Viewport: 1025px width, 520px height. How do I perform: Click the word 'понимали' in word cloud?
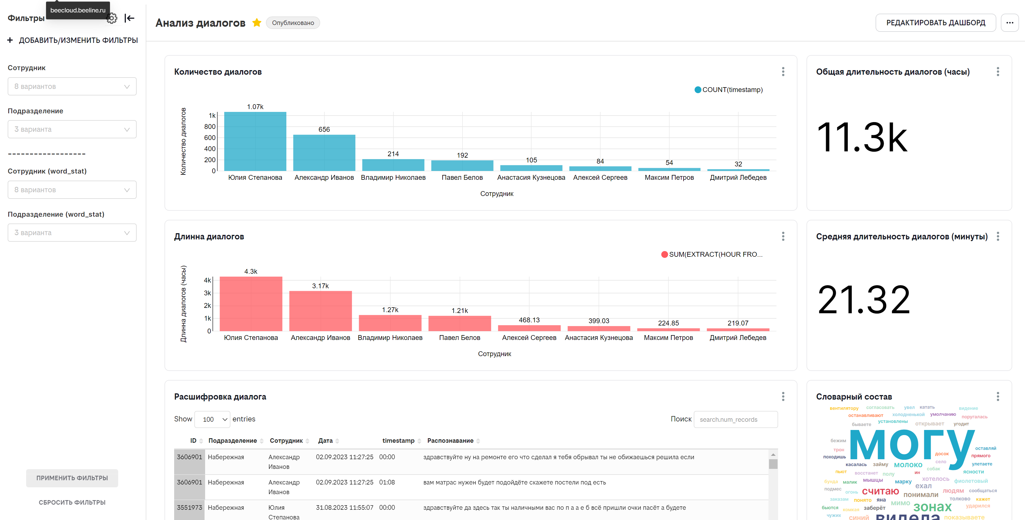pyautogui.click(x=921, y=494)
